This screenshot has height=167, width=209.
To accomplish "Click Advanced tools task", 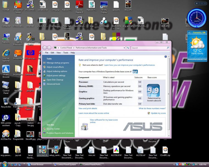I will point(53,84).
